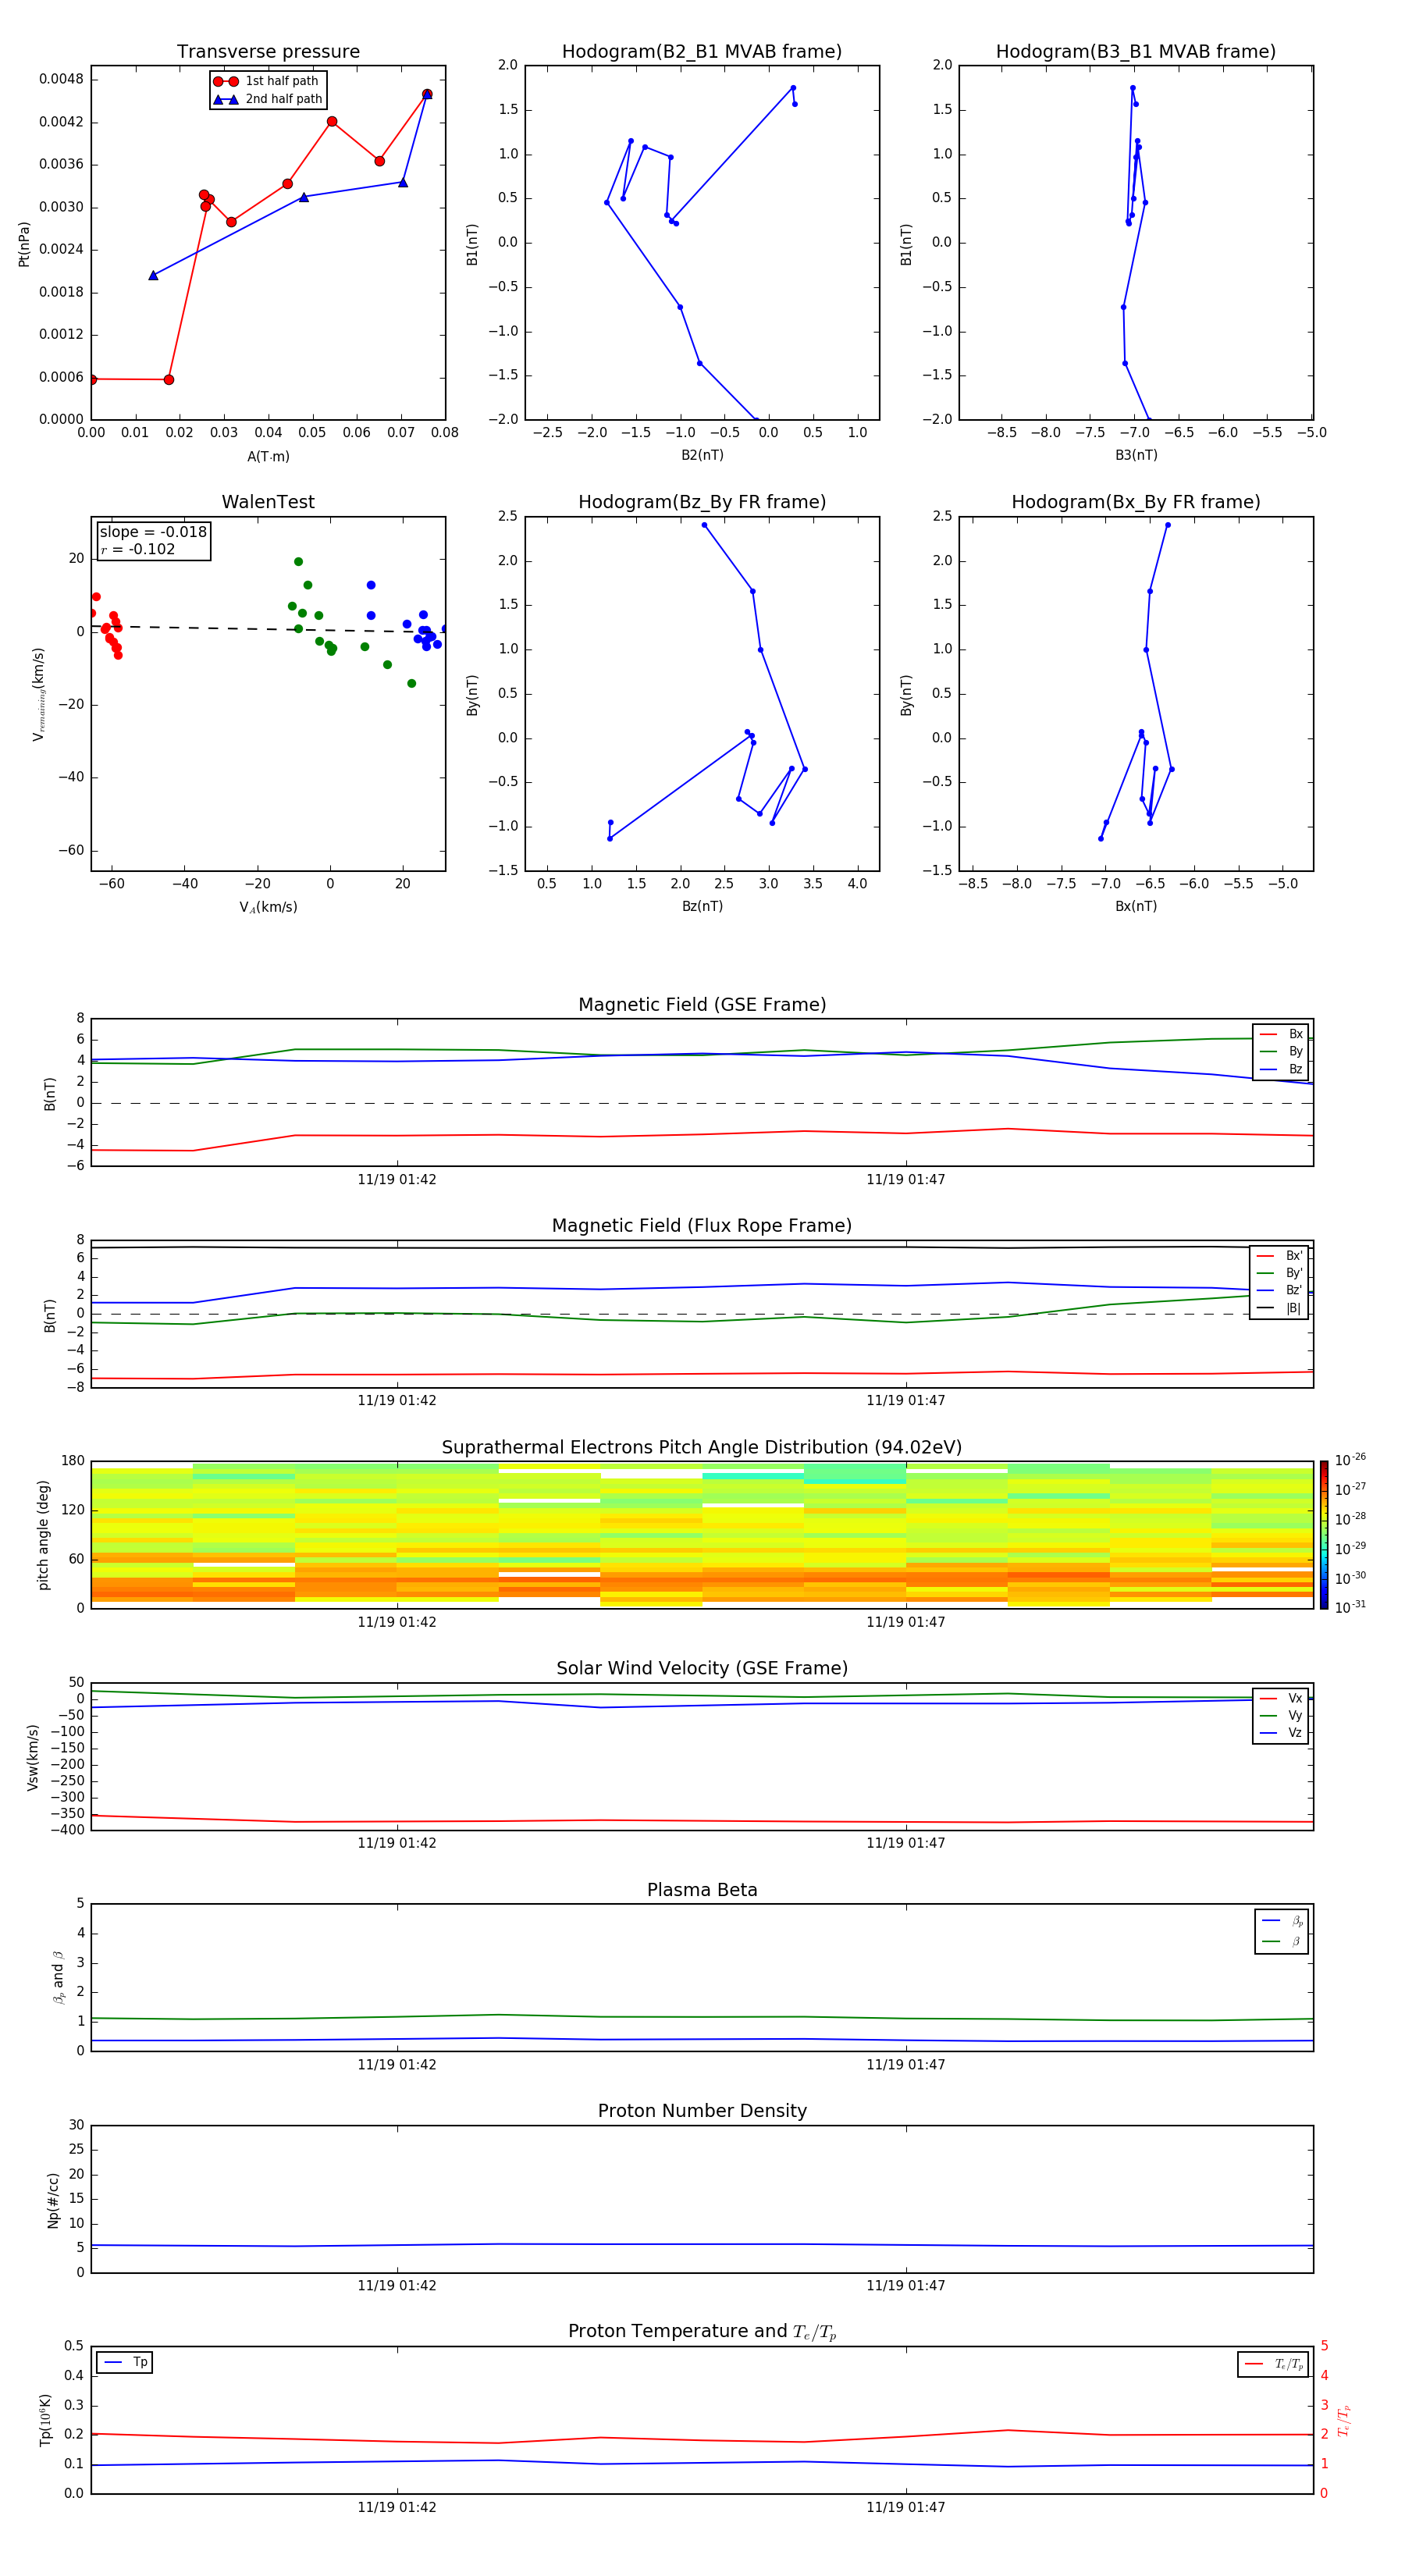Click the 'slope = -0.018' annotation
1405x2576 pixels.
click(153, 532)
